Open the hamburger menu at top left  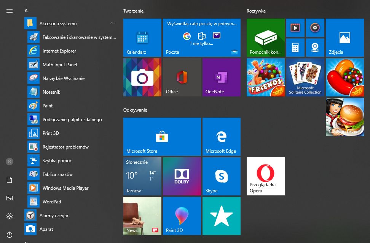coord(10,11)
